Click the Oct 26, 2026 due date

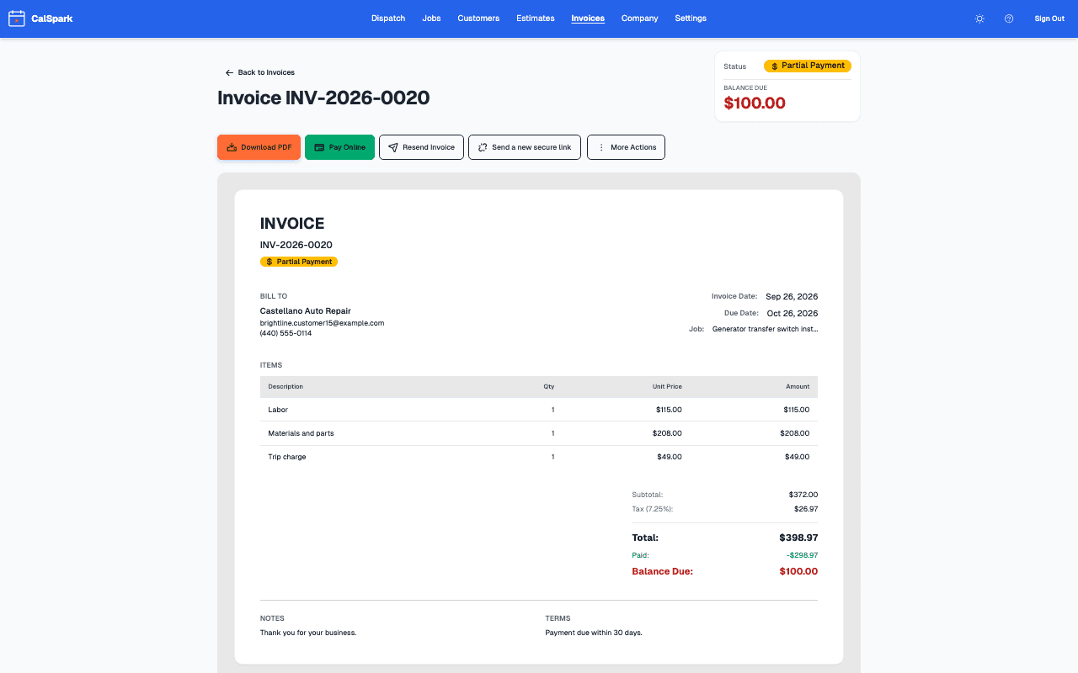pos(792,313)
